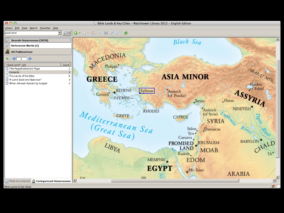This screenshot has width=284, height=213.
Task: Open the search field history dropdown
Action: point(59,33)
